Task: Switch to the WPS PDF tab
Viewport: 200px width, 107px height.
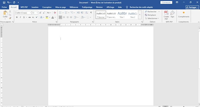Action: tap(24, 7)
